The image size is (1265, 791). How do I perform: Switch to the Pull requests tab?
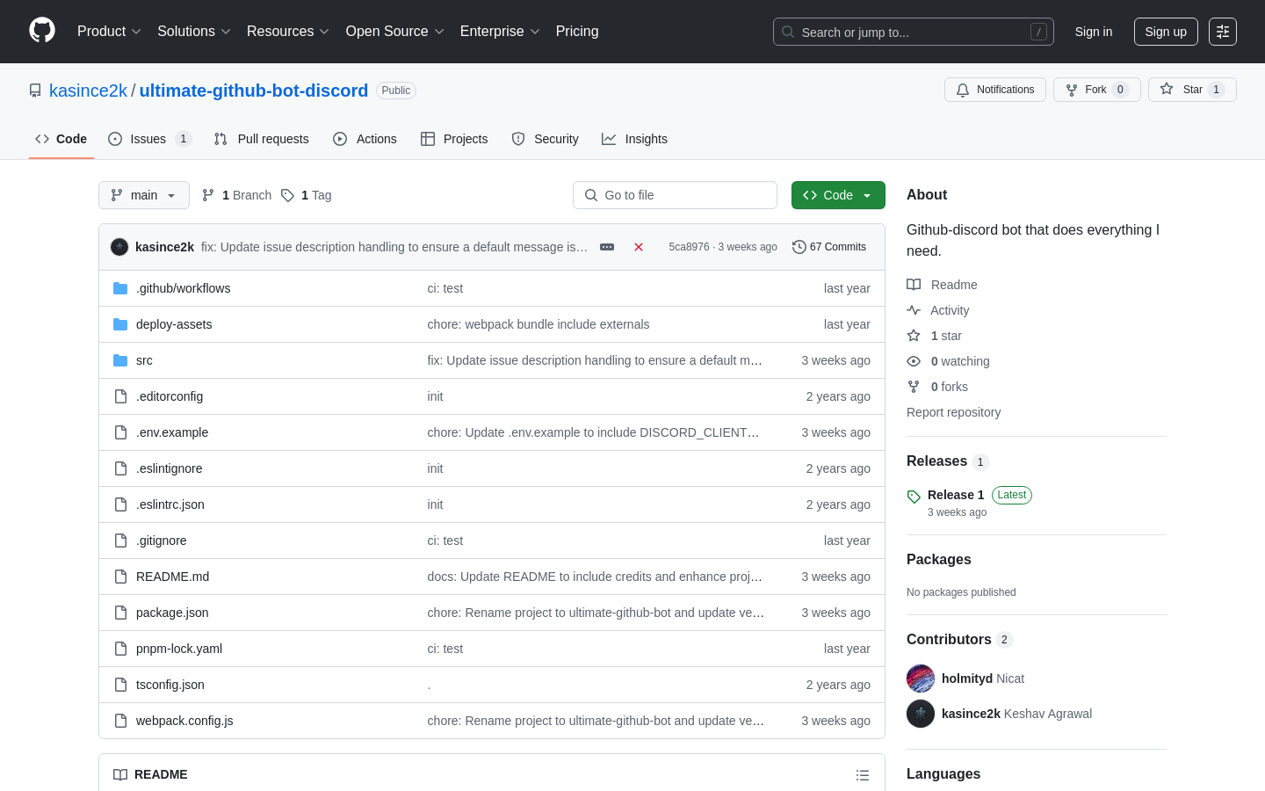click(x=262, y=139)
